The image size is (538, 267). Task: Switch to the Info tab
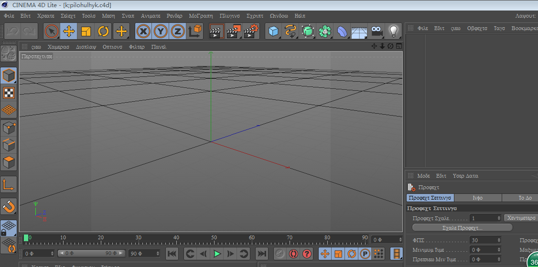coord(477,198)
